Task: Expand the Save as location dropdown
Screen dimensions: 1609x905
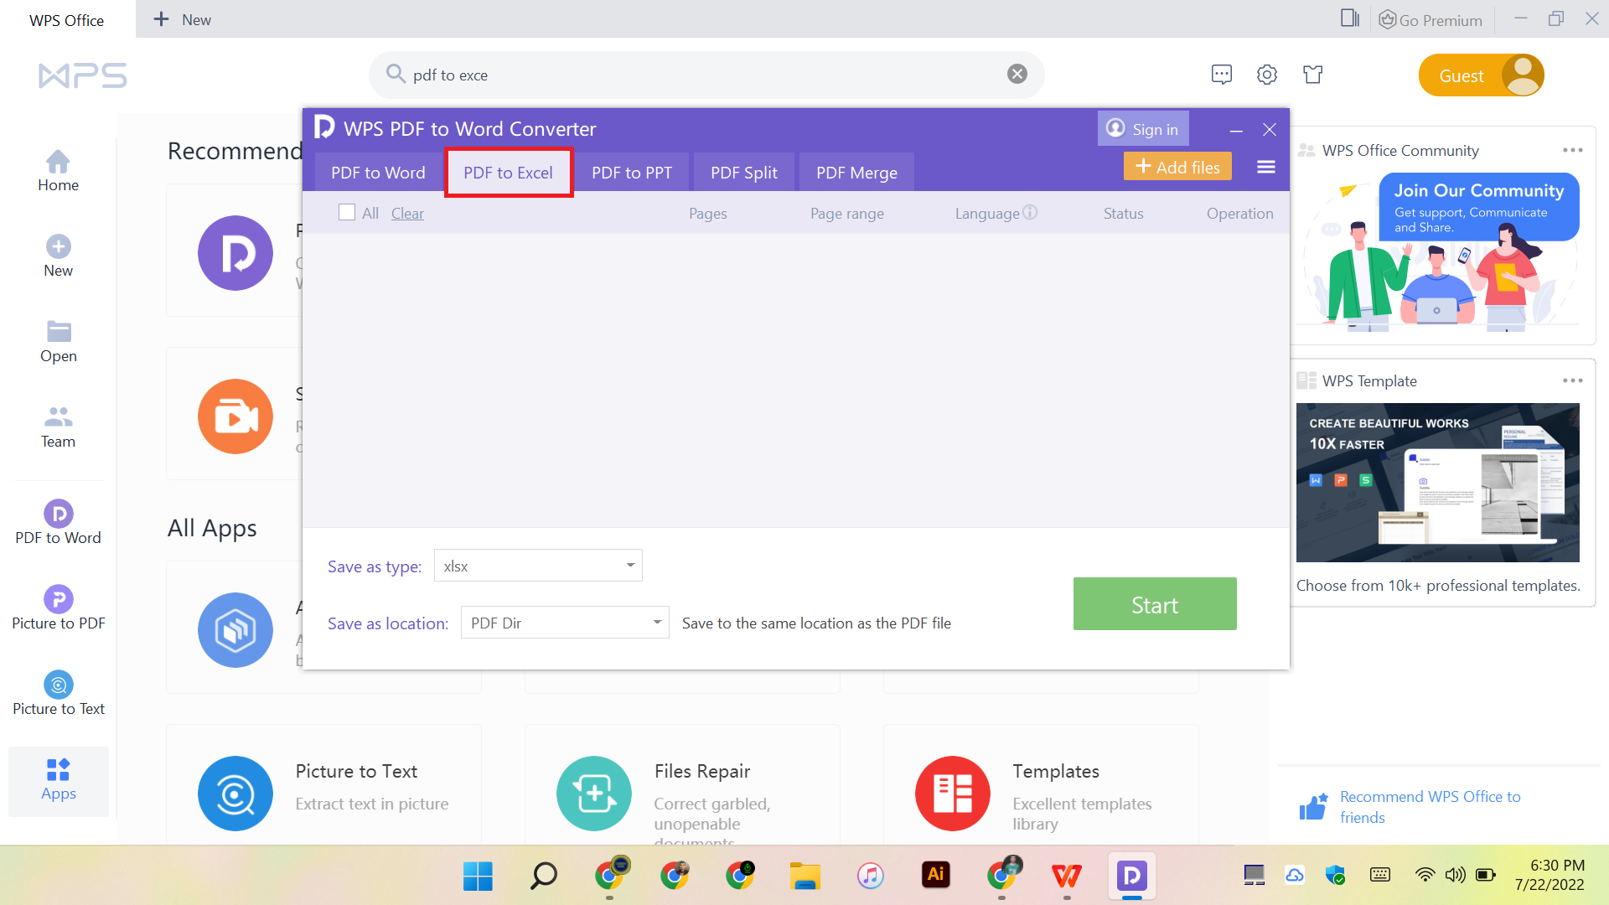Action: point(658,622)
